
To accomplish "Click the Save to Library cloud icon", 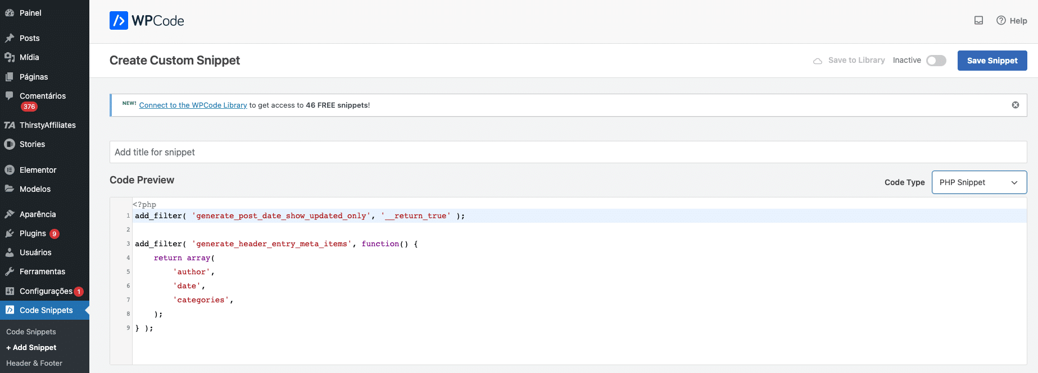I will click(x=818, y=61).
